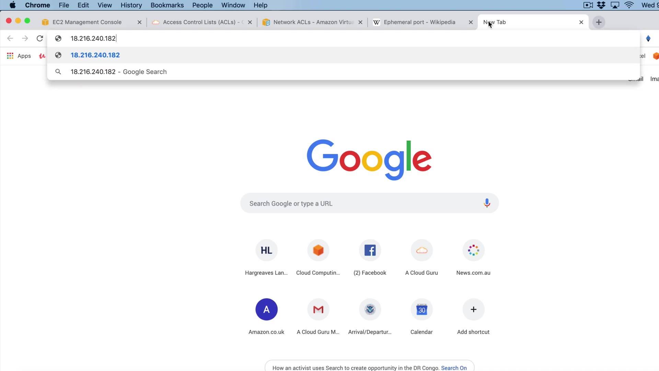The width and height of the screenshot is (659, 371).
Task: Open the Calendar shortcut icon
Action: tap(421, 310)
